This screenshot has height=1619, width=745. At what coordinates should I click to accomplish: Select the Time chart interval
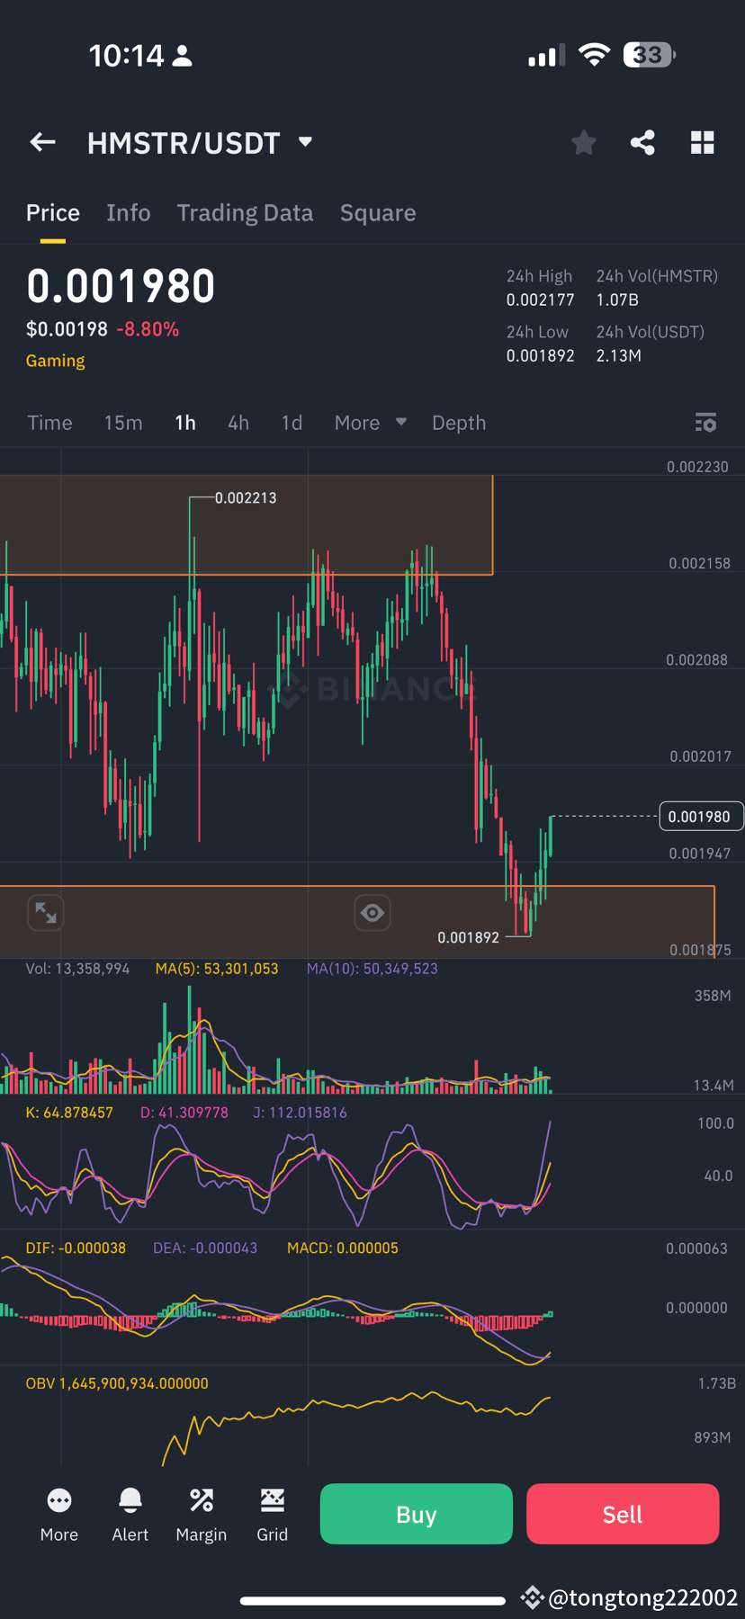tap(49, 423)
